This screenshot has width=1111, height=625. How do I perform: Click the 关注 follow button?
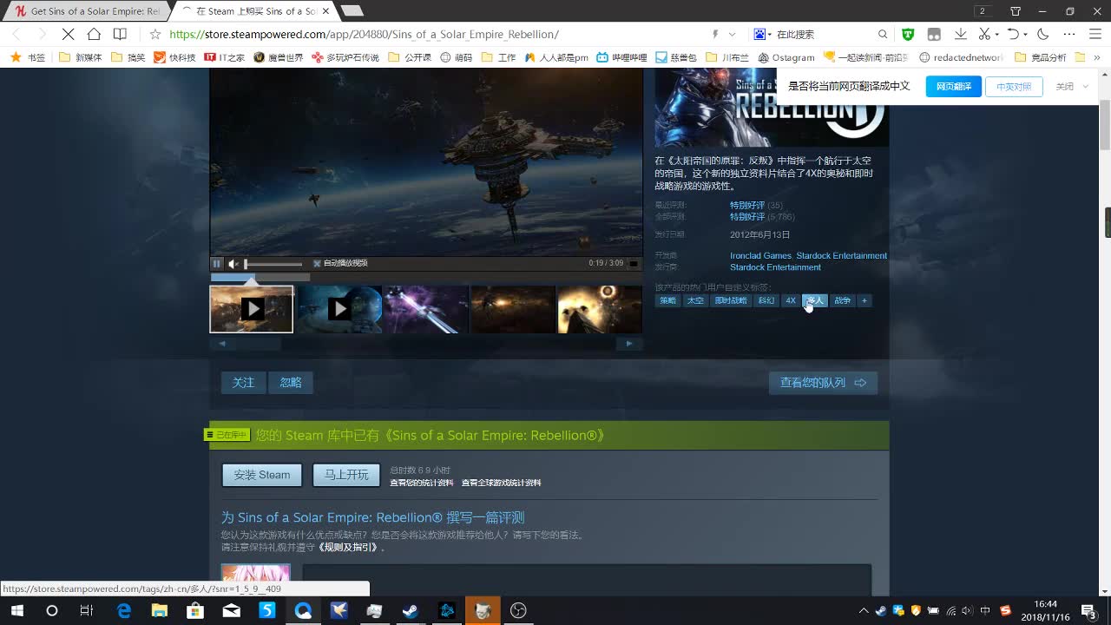tap(244, 383)
